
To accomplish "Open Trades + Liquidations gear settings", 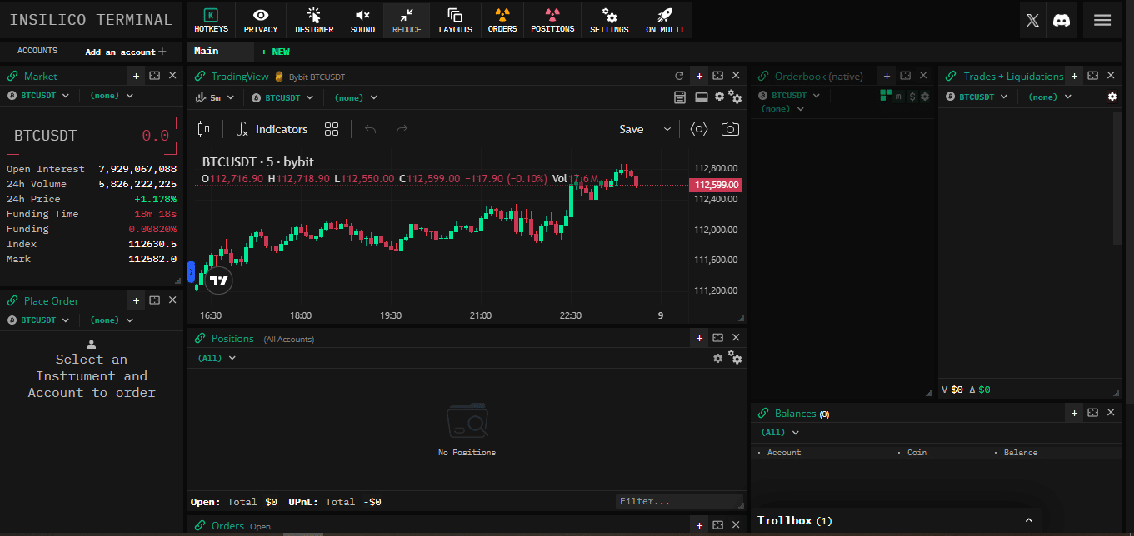I will (1112, 97).
